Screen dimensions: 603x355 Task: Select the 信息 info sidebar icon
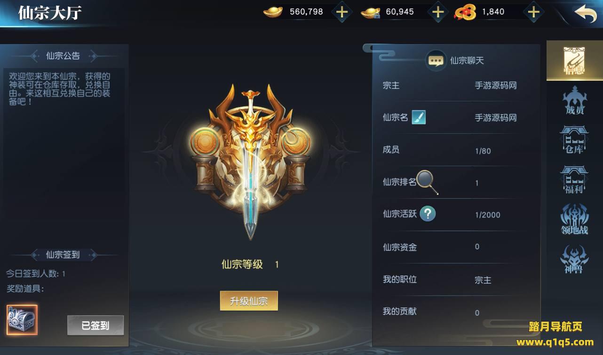coord(574,61)
